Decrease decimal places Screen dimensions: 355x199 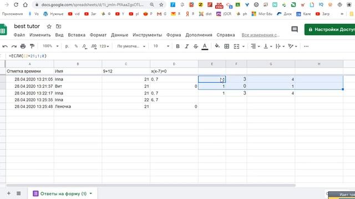[84, 46]
